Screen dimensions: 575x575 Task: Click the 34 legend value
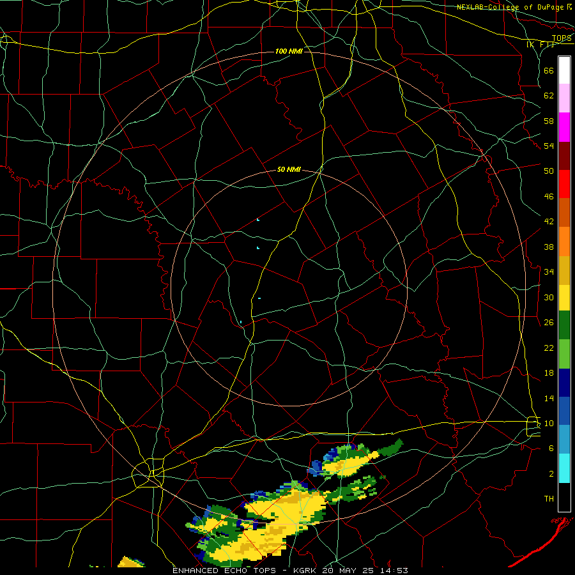(549, 272)
